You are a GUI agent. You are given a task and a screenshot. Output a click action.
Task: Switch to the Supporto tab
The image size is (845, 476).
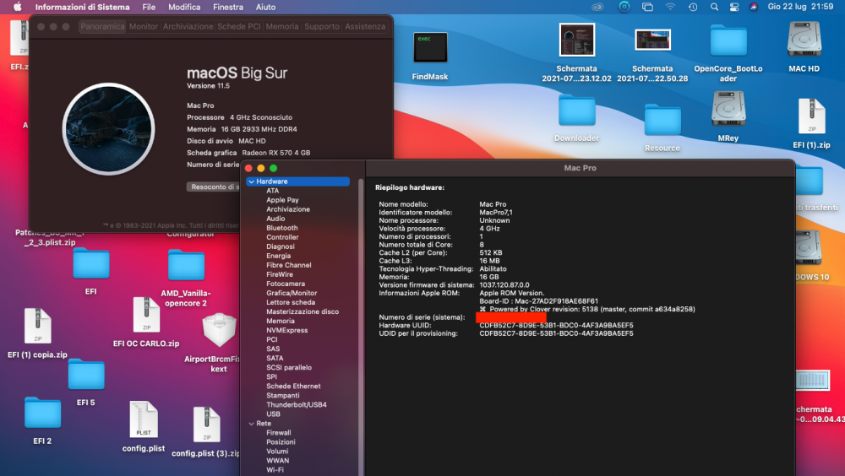[x=322, y=26]
